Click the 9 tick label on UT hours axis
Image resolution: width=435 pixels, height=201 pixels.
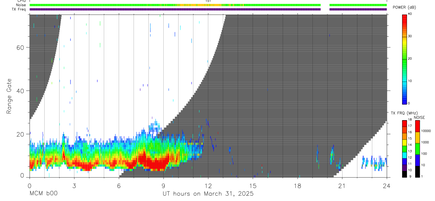[163, 185]
